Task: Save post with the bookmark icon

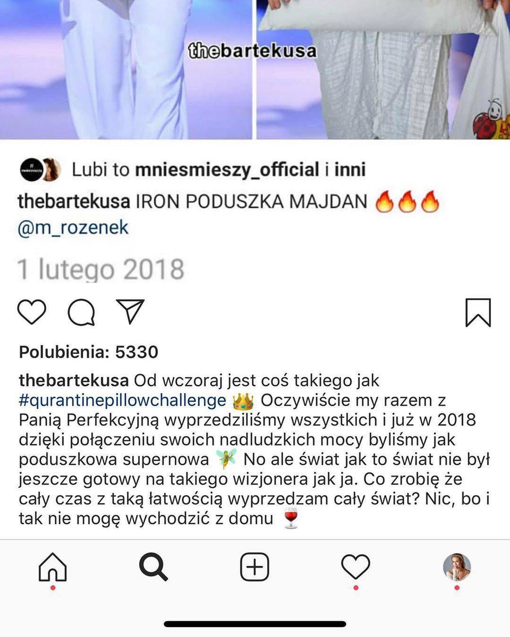Action: click(x=478, y=312)
